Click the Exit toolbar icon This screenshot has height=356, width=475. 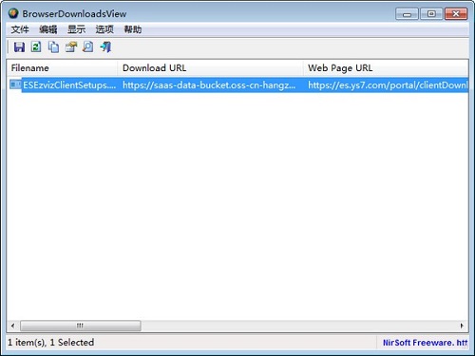105,47
